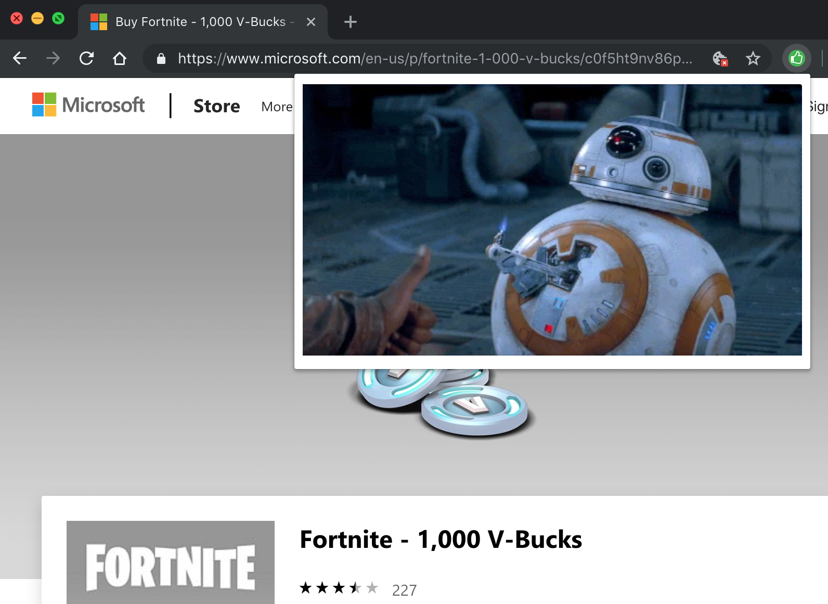This screenshot has width=828, height=604.
Task: Open the browser home page
Action: pyautogui.click(x=120, y=58)
